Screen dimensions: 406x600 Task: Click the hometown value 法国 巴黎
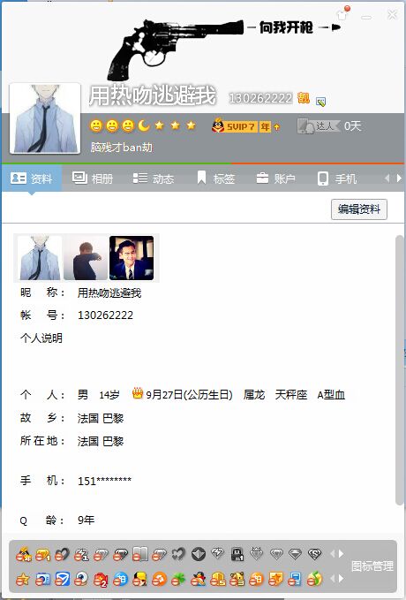tap(101, 418)
